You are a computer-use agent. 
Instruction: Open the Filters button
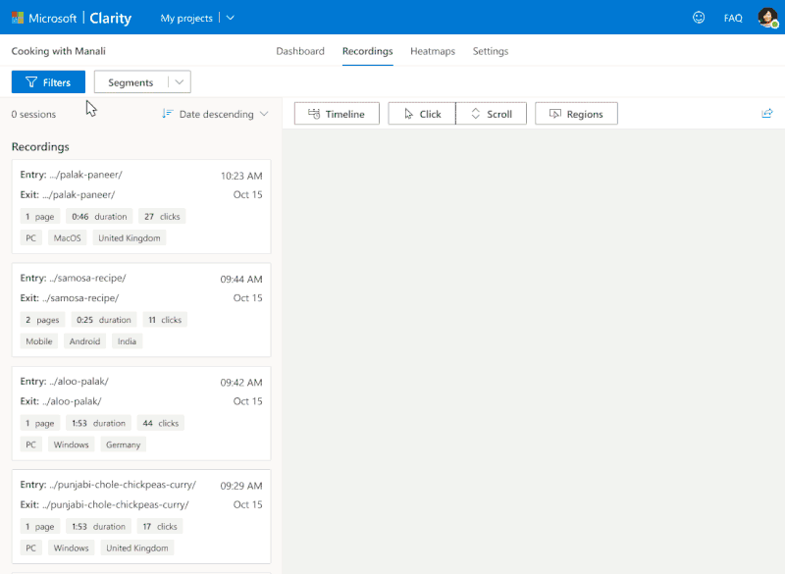[48, 82]
